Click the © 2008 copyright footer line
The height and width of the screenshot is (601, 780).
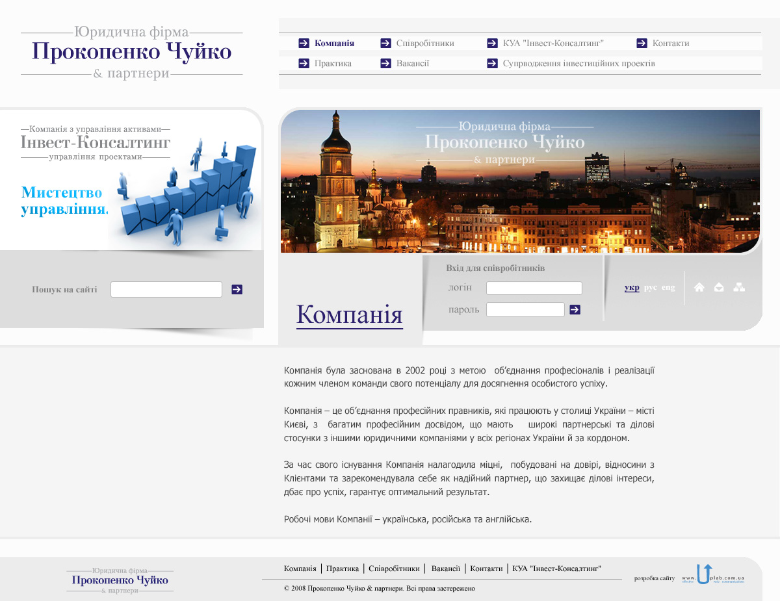[380, 589]
